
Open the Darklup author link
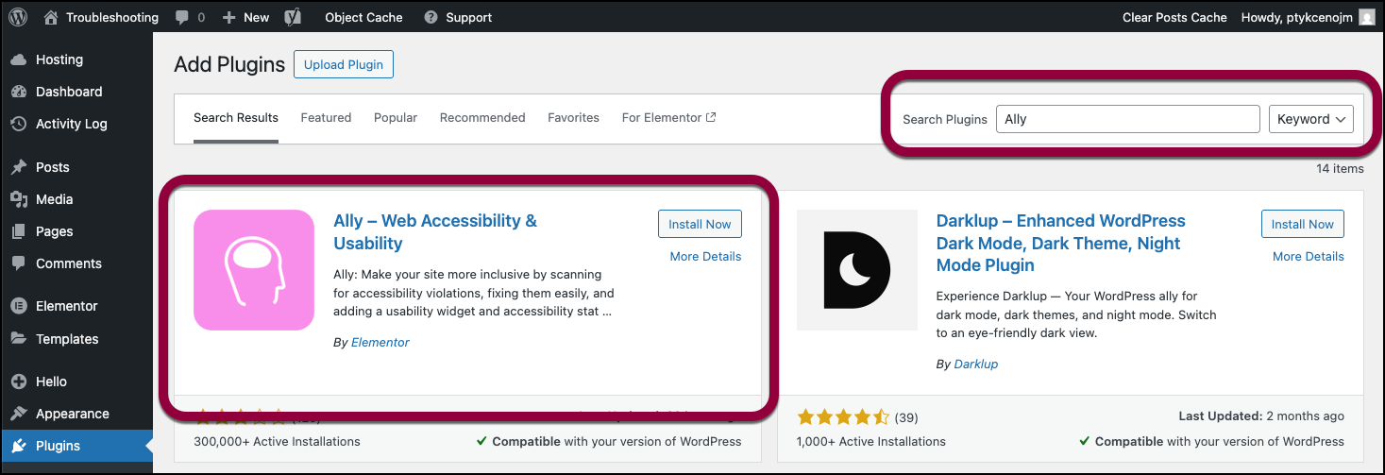pos(976,364)
